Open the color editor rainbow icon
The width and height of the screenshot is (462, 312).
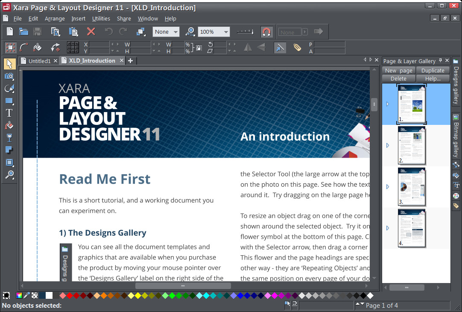pyautogui.click(x=19, y=295)
